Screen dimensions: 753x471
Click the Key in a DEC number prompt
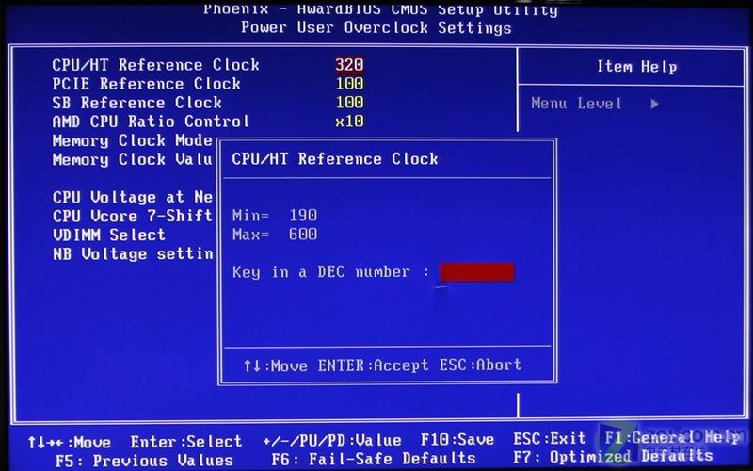click(x=330, y=272)
